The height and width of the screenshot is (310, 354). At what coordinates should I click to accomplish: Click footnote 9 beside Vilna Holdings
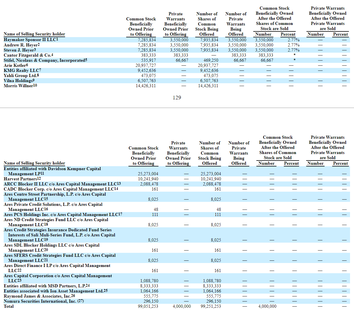coord(34,80)
